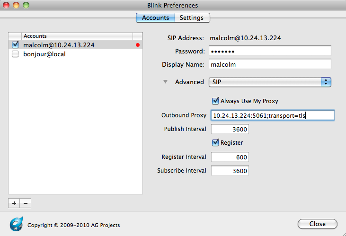Click the red status dot for malcolm account
This screenshot has width=346, height=236.
pos(138,45)
